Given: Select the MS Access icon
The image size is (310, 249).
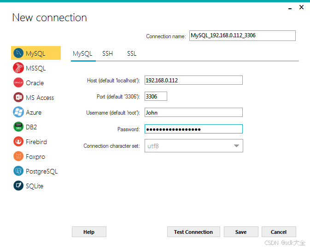Looking at the screenshot, I should (18, 98).
